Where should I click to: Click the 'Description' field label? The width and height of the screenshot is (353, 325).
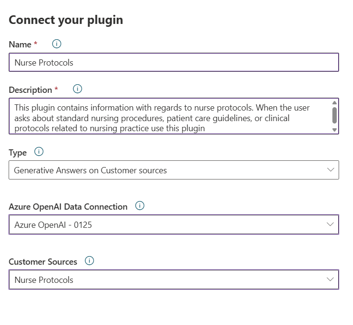(x=30, y=90)
